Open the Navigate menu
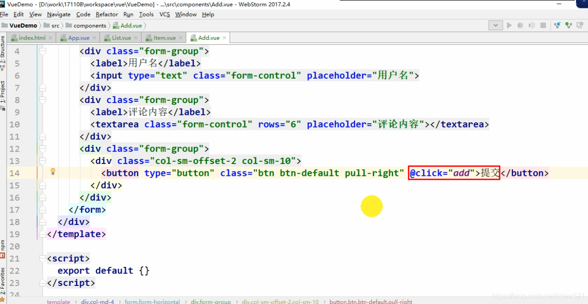Screen dimensions: 588x304 59,15
